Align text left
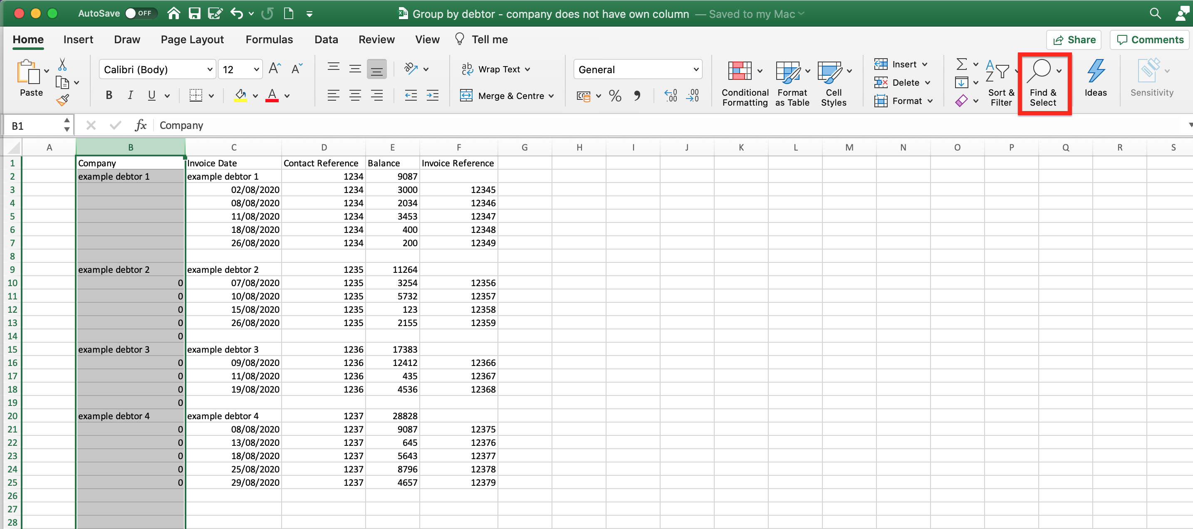The image size is (1193, 529). (x=334, y=95)
